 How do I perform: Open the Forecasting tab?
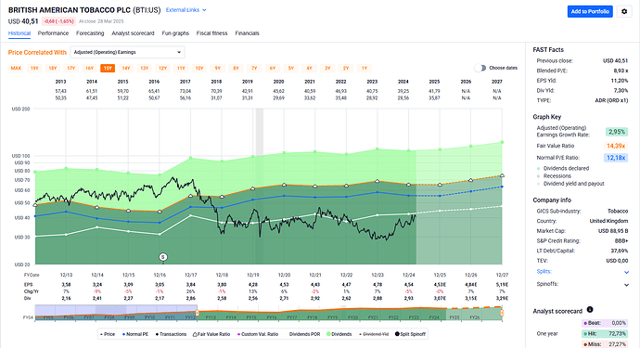click(x=90, y=33)
